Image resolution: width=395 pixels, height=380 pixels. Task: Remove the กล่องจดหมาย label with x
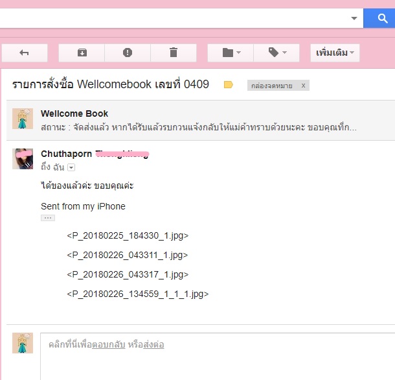(303, 86)
